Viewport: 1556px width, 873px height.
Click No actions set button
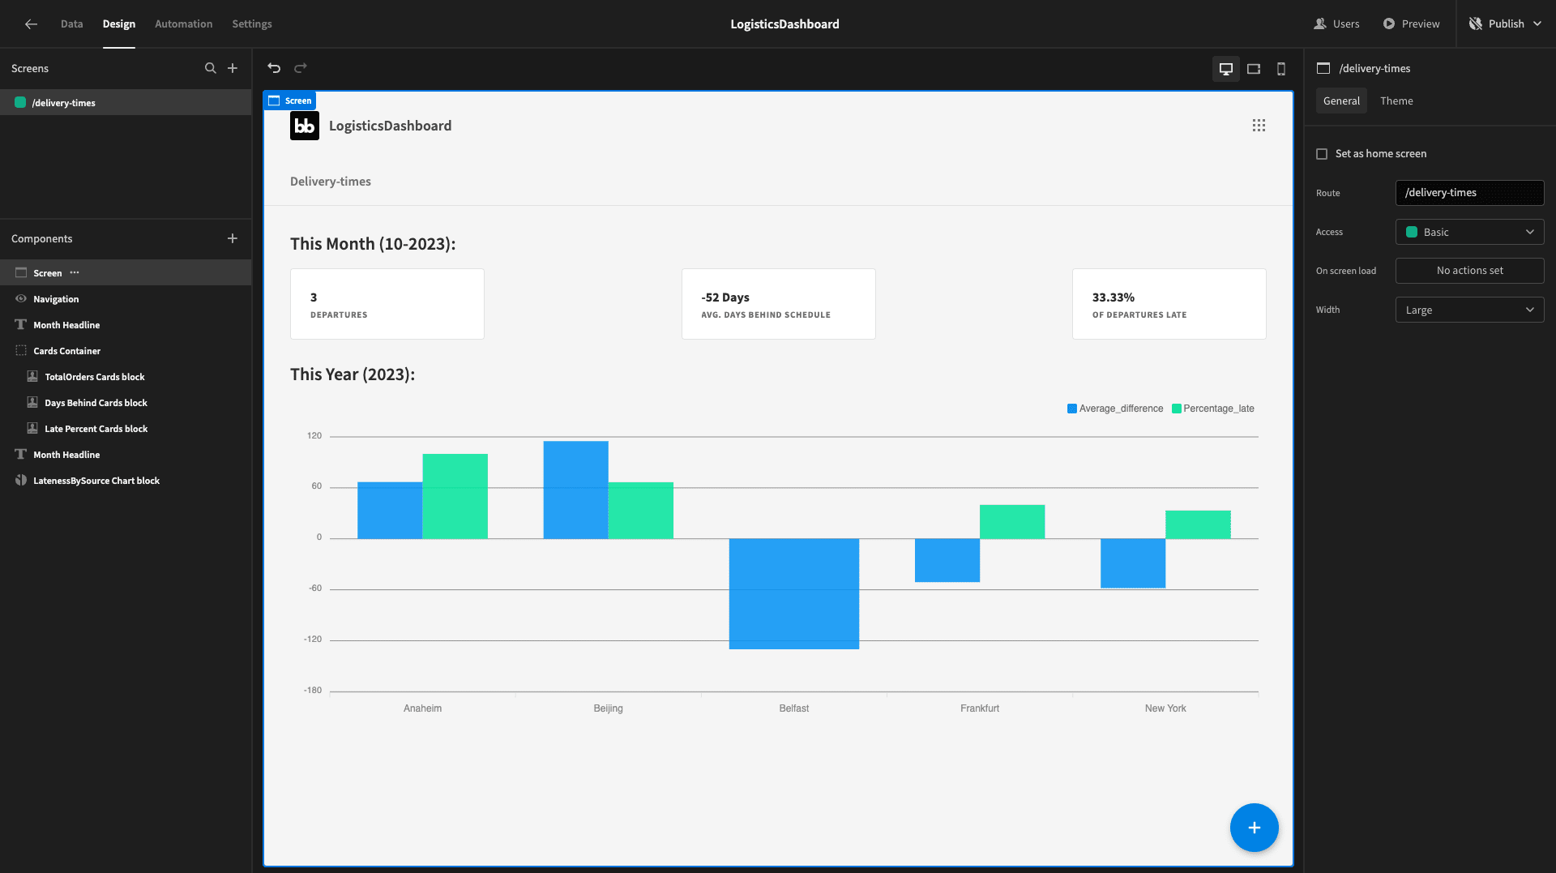click(1469, 271)
